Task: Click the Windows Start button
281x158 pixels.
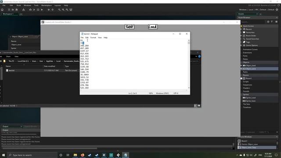Action: click(x=4, y=155)
